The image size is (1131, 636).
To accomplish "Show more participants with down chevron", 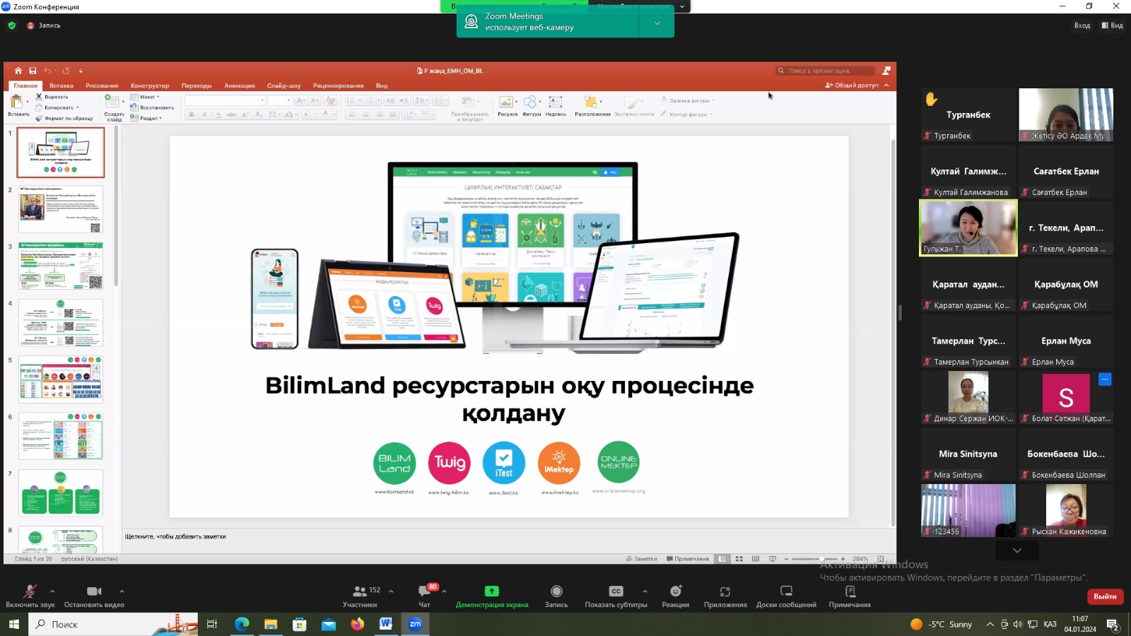I will click(x=1017, y=550).
